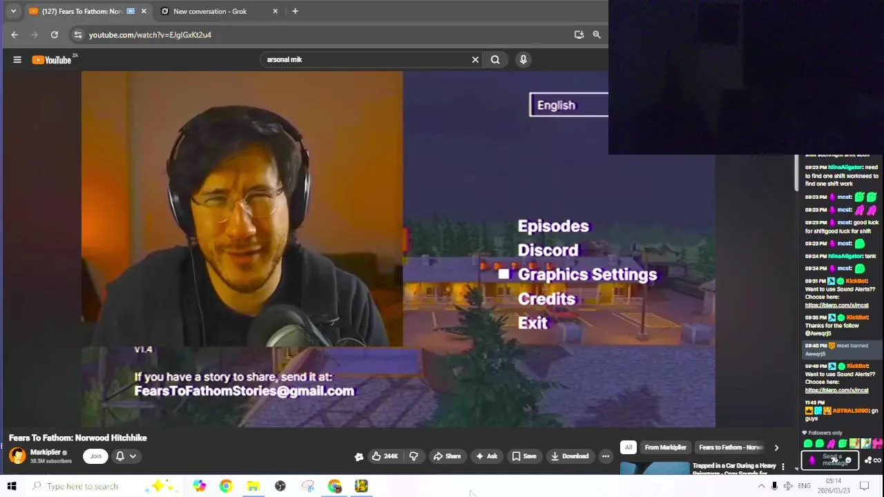Open Markiplier's channel avatar
Screen dimensions: 884x497
point(17,456)
